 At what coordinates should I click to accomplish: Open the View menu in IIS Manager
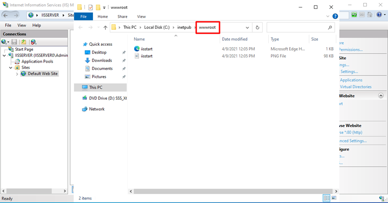[21, 25]
